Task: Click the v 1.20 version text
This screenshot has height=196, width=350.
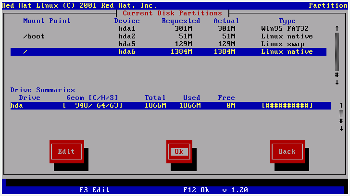Action: (x=235, y=190)
